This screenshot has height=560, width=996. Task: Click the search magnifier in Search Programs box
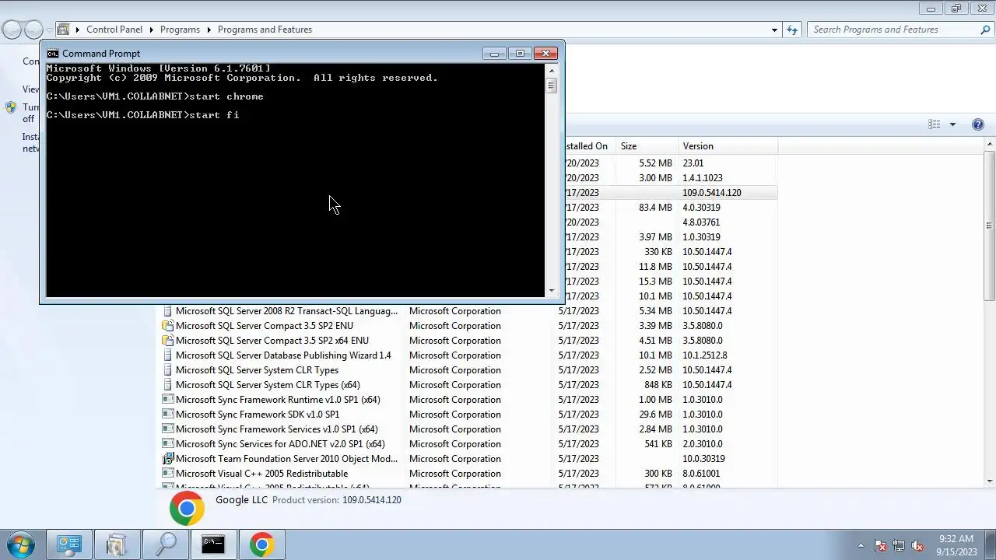tap(985, 30)
